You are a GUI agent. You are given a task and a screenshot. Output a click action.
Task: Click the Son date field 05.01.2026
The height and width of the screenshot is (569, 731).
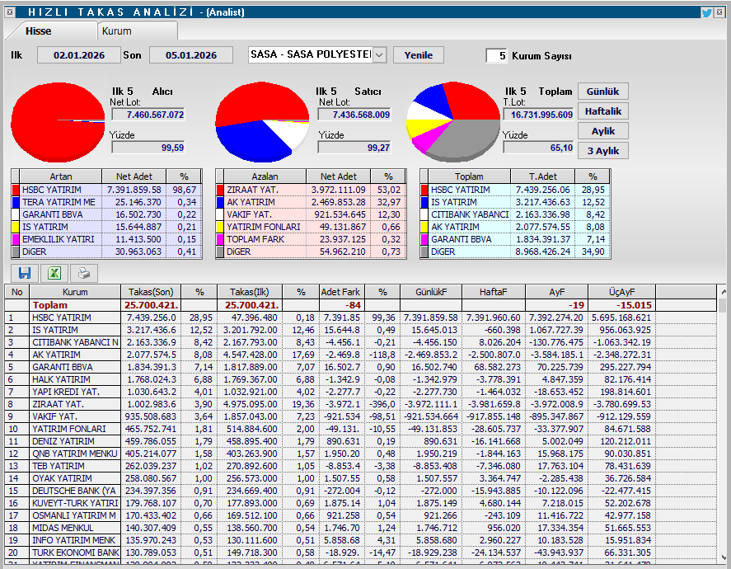(x=190, y=55)
